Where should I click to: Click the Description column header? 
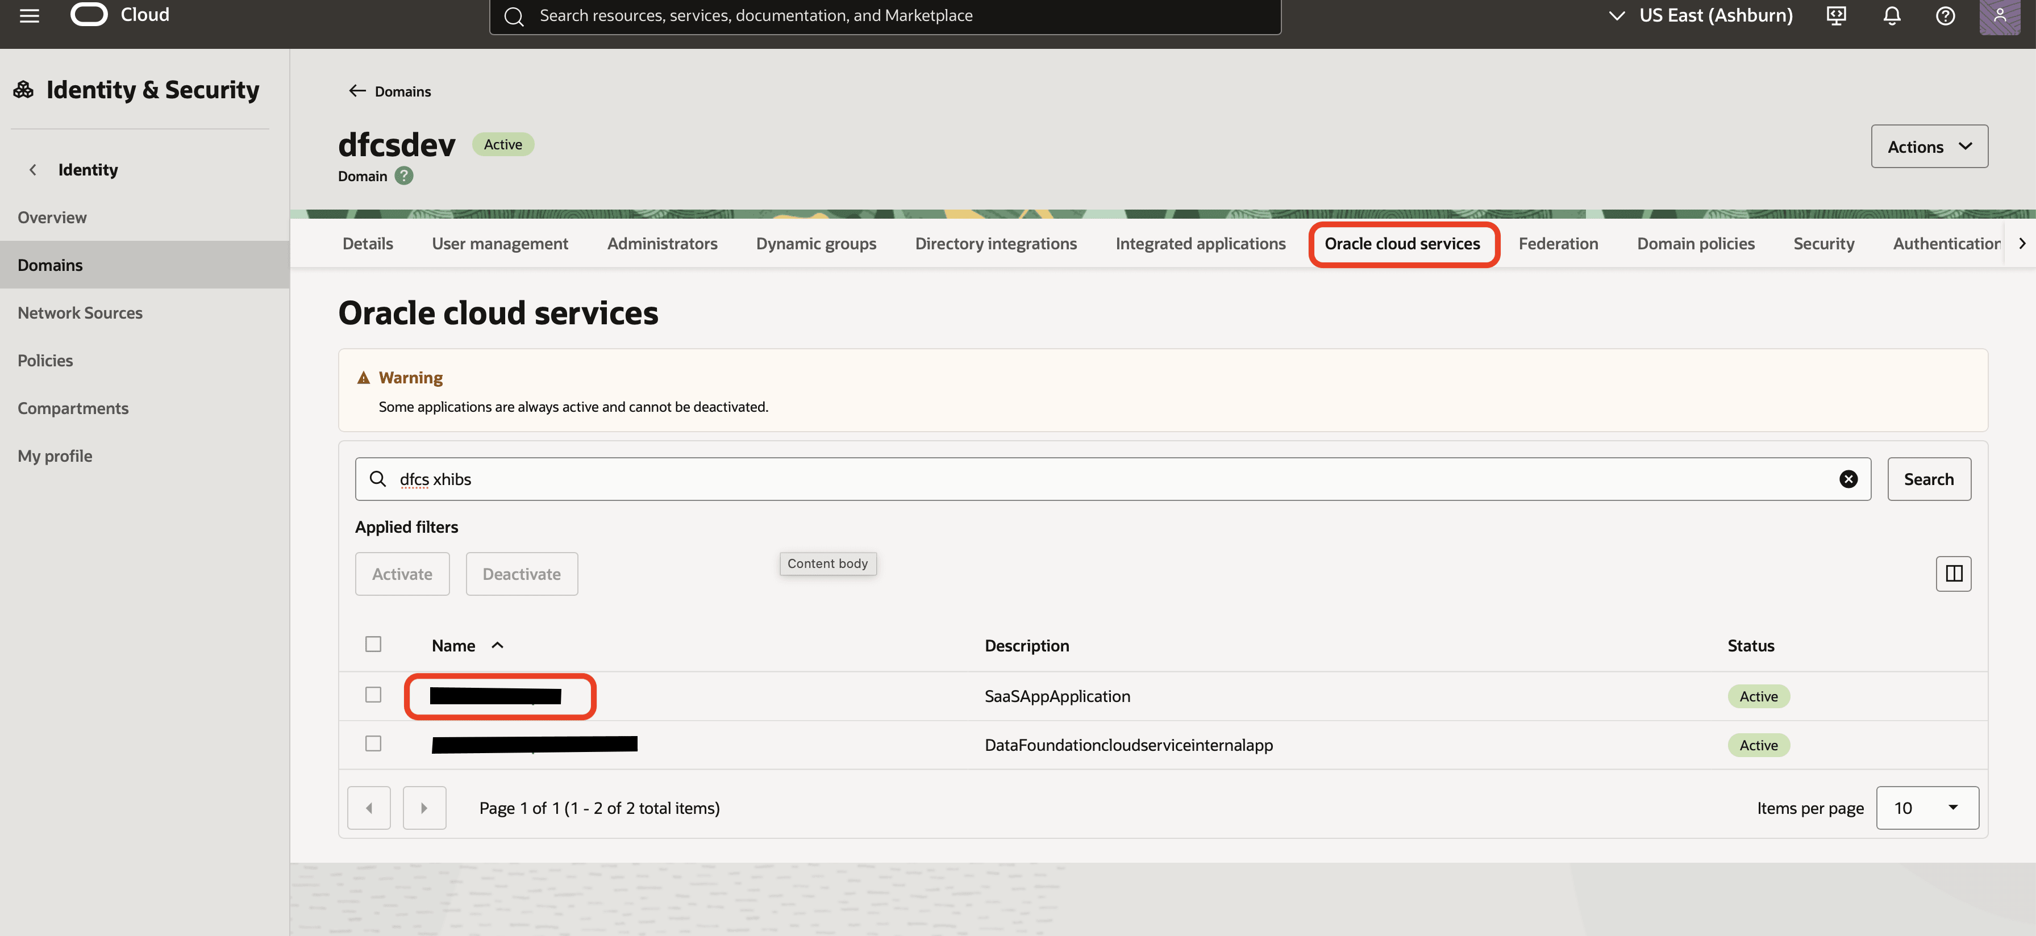[x=1027, y=645]
